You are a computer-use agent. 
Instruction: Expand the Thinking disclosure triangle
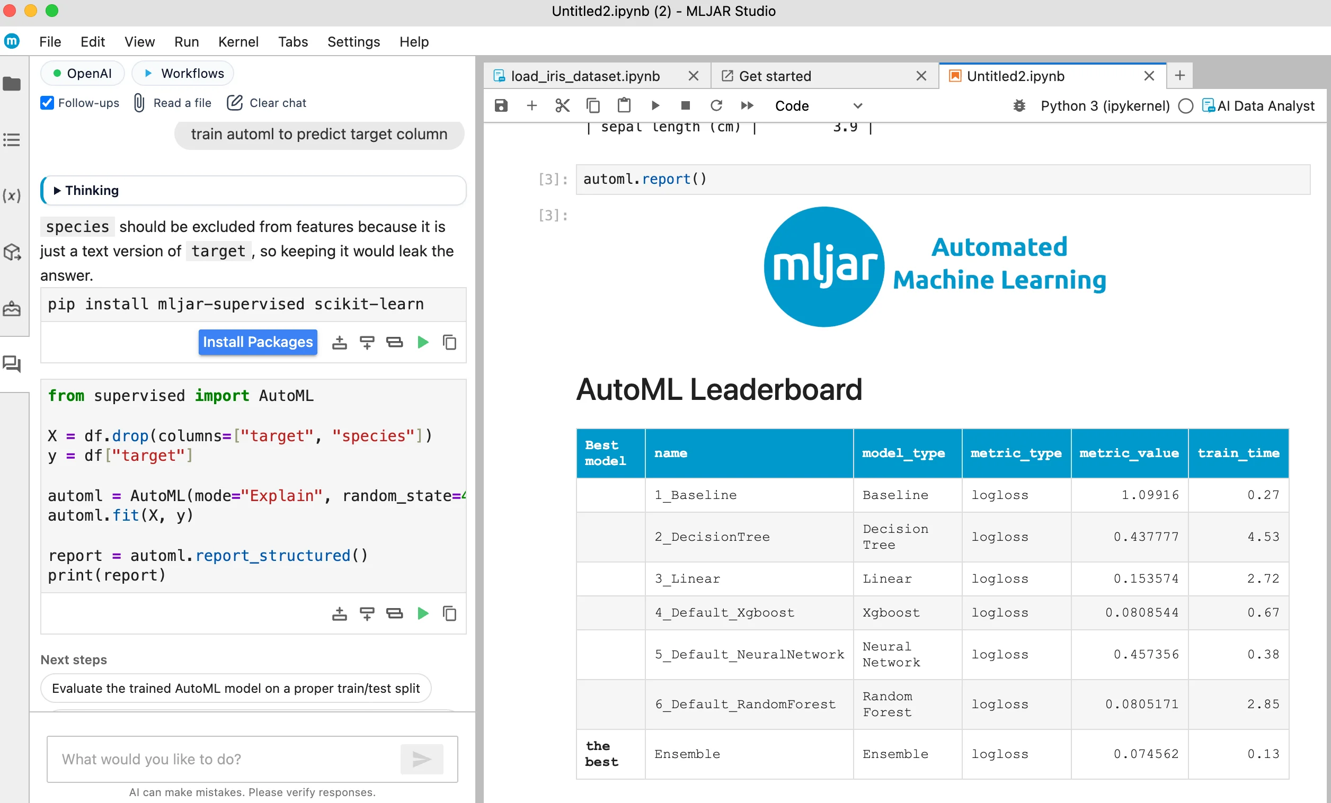[57, 190]
